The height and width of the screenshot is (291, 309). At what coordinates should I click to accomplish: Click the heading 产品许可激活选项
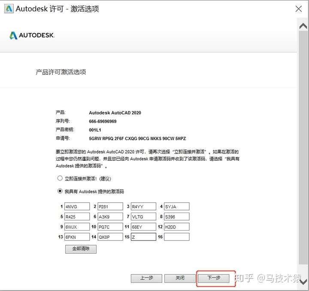(61, 72)
